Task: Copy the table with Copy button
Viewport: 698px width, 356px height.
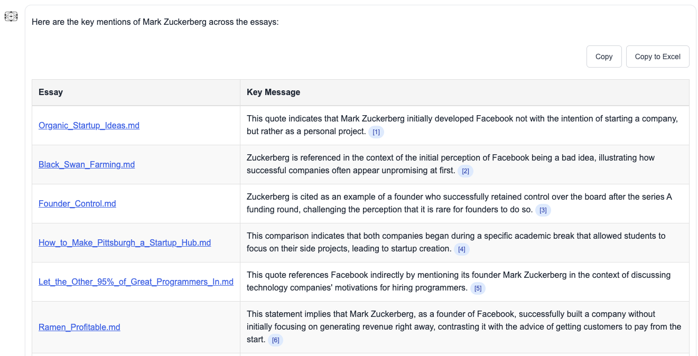Action: click(x=604, y=57)
